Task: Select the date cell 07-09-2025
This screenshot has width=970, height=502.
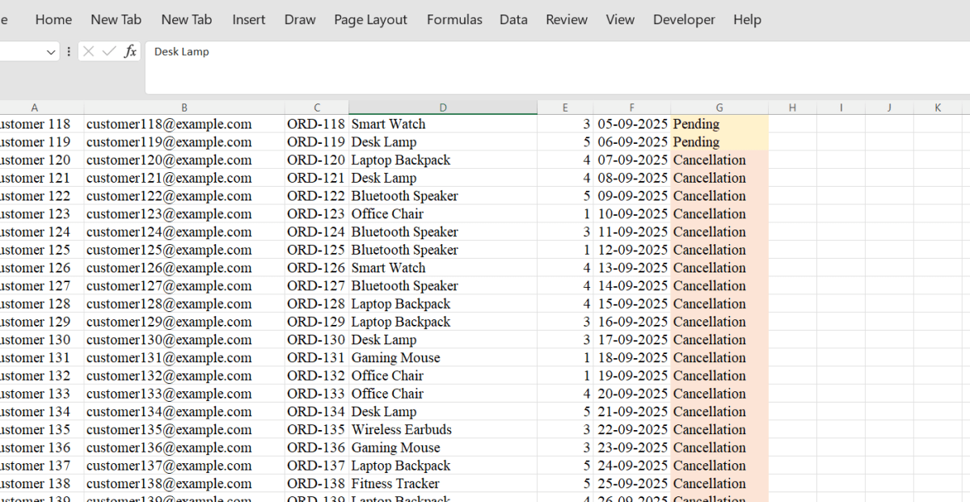Action: pyautogui.click(x=632, y=160)
